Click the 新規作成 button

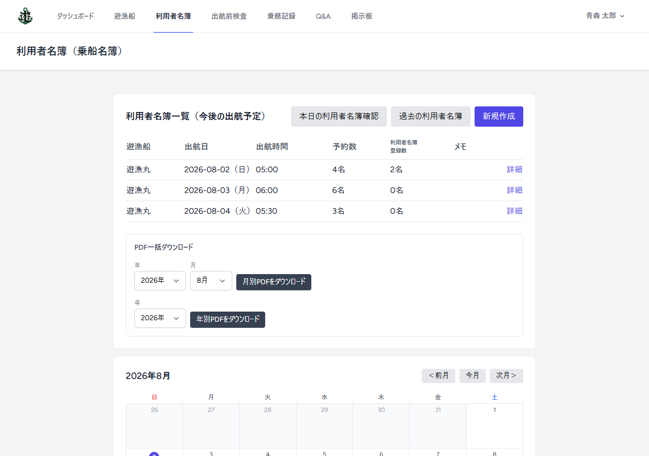499,117
